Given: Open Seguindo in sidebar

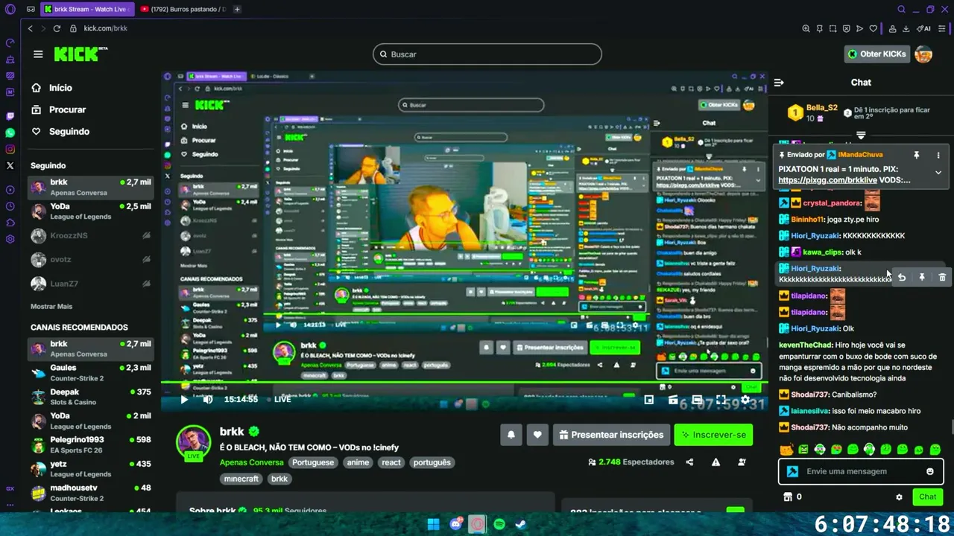Looking at the screenshot, I should pyautogui.click(x=60, y=131).
